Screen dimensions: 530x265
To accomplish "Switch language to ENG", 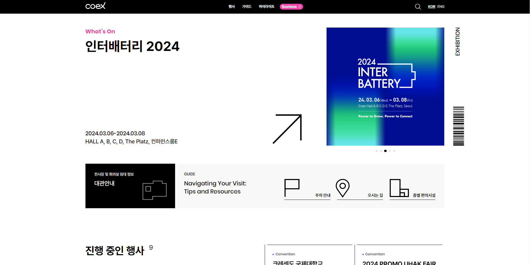I will pyautogui.click(x=441, y=7).
